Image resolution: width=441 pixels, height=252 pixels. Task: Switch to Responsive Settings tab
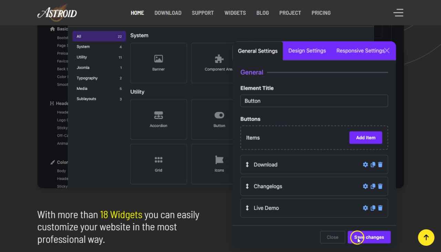360,51
